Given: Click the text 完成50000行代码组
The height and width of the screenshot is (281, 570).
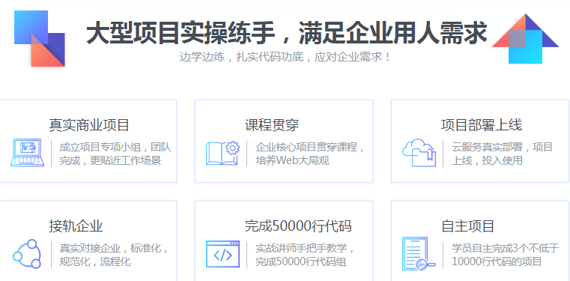Looking at the screenshot, I should pyautogui.click(x=300, y=262).
